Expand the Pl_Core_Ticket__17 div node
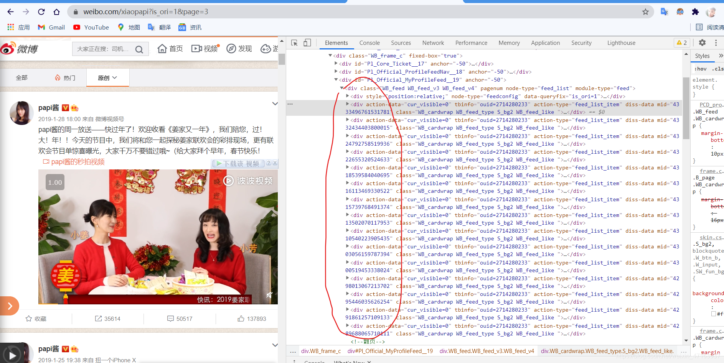The height and width of the screenshot is (363, 724). coord(336,64)
